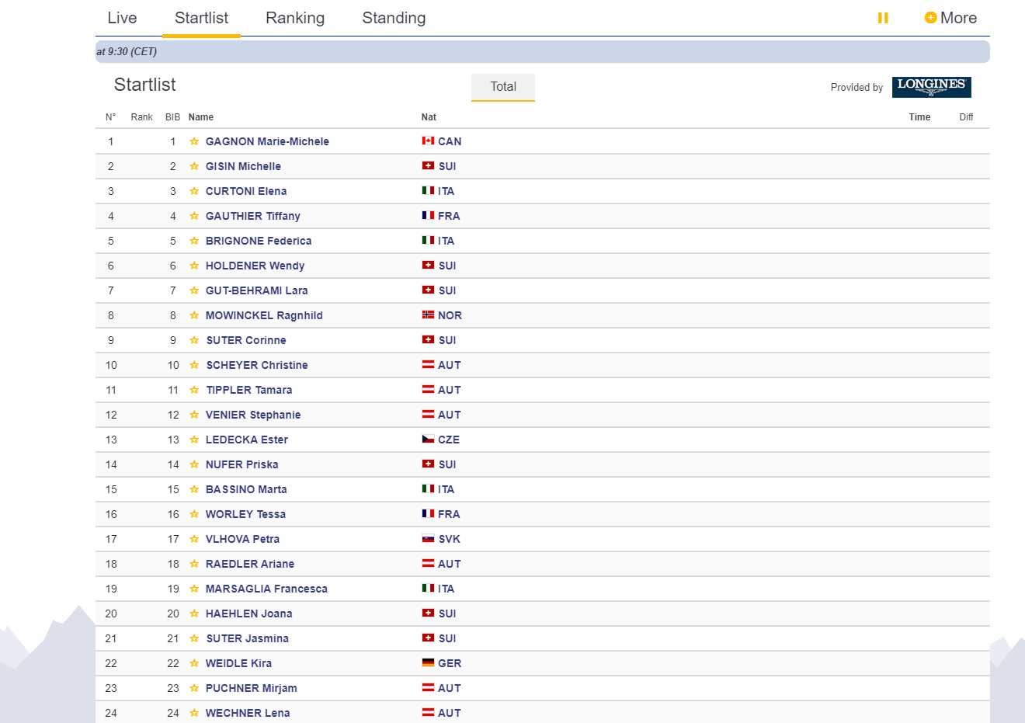Viewport: 1025px width, 723px height.
Task: Click star icon beside LEDECKA Ester
Action: tap(194, 440)
